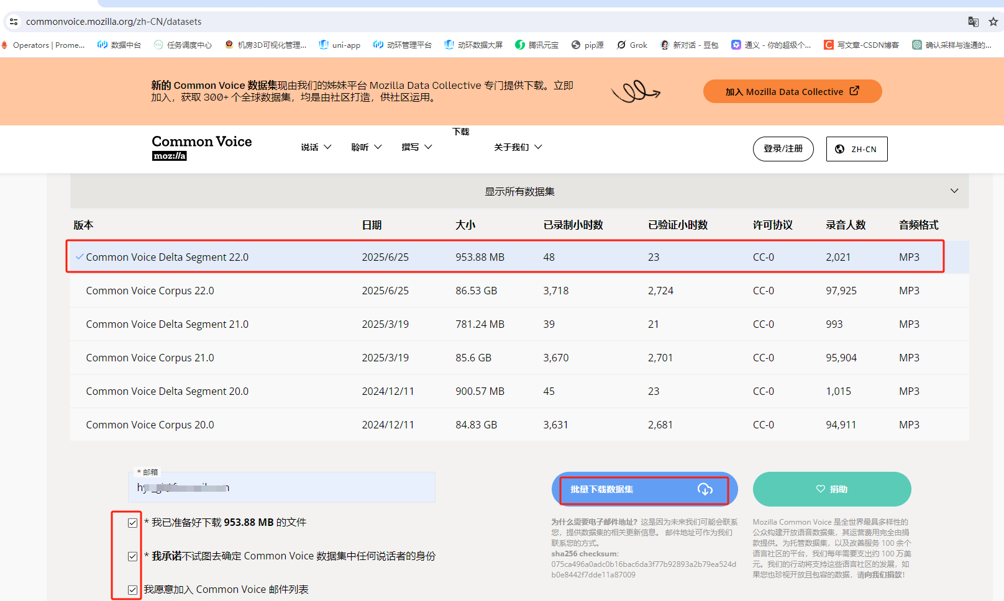Image resolution: width=1004 pixels, height=601 pixels.
Task: Expand the 聆听 dropdown menu
Action: coord(367,147)
